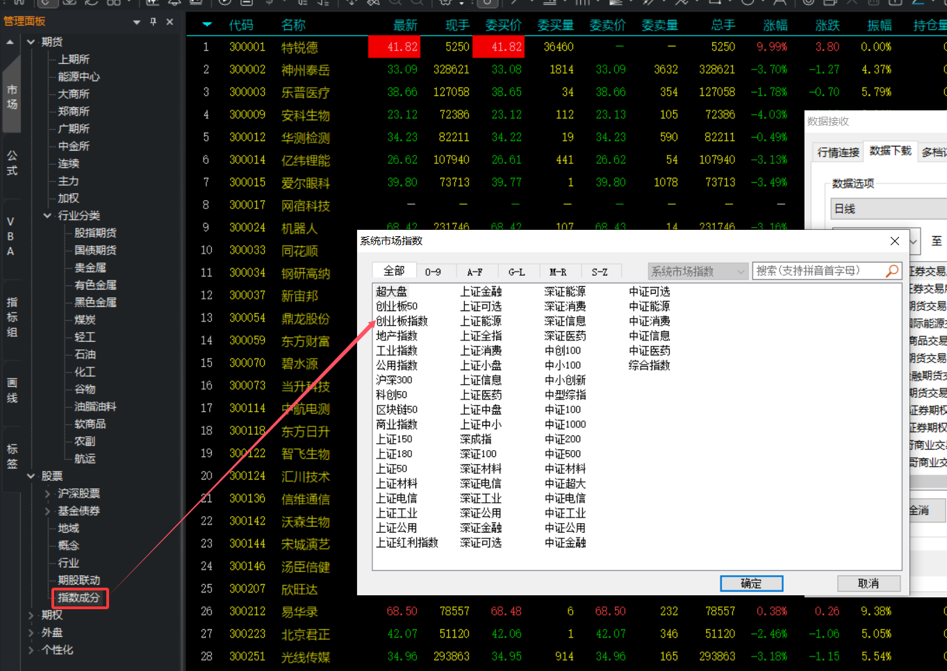Open the 日线 period dropdown
The height and width of the screenshot is (671, 947).
[889, 208]
